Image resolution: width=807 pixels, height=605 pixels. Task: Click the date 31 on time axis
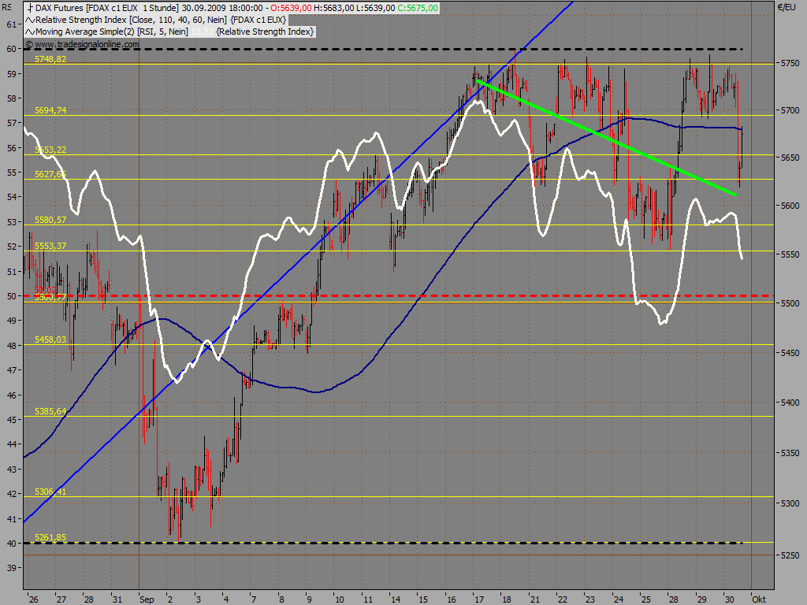[x=117, y=599]
